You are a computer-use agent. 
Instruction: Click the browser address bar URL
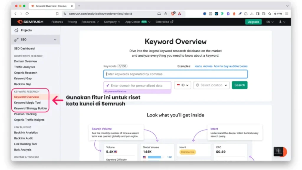tap(101, 14)
